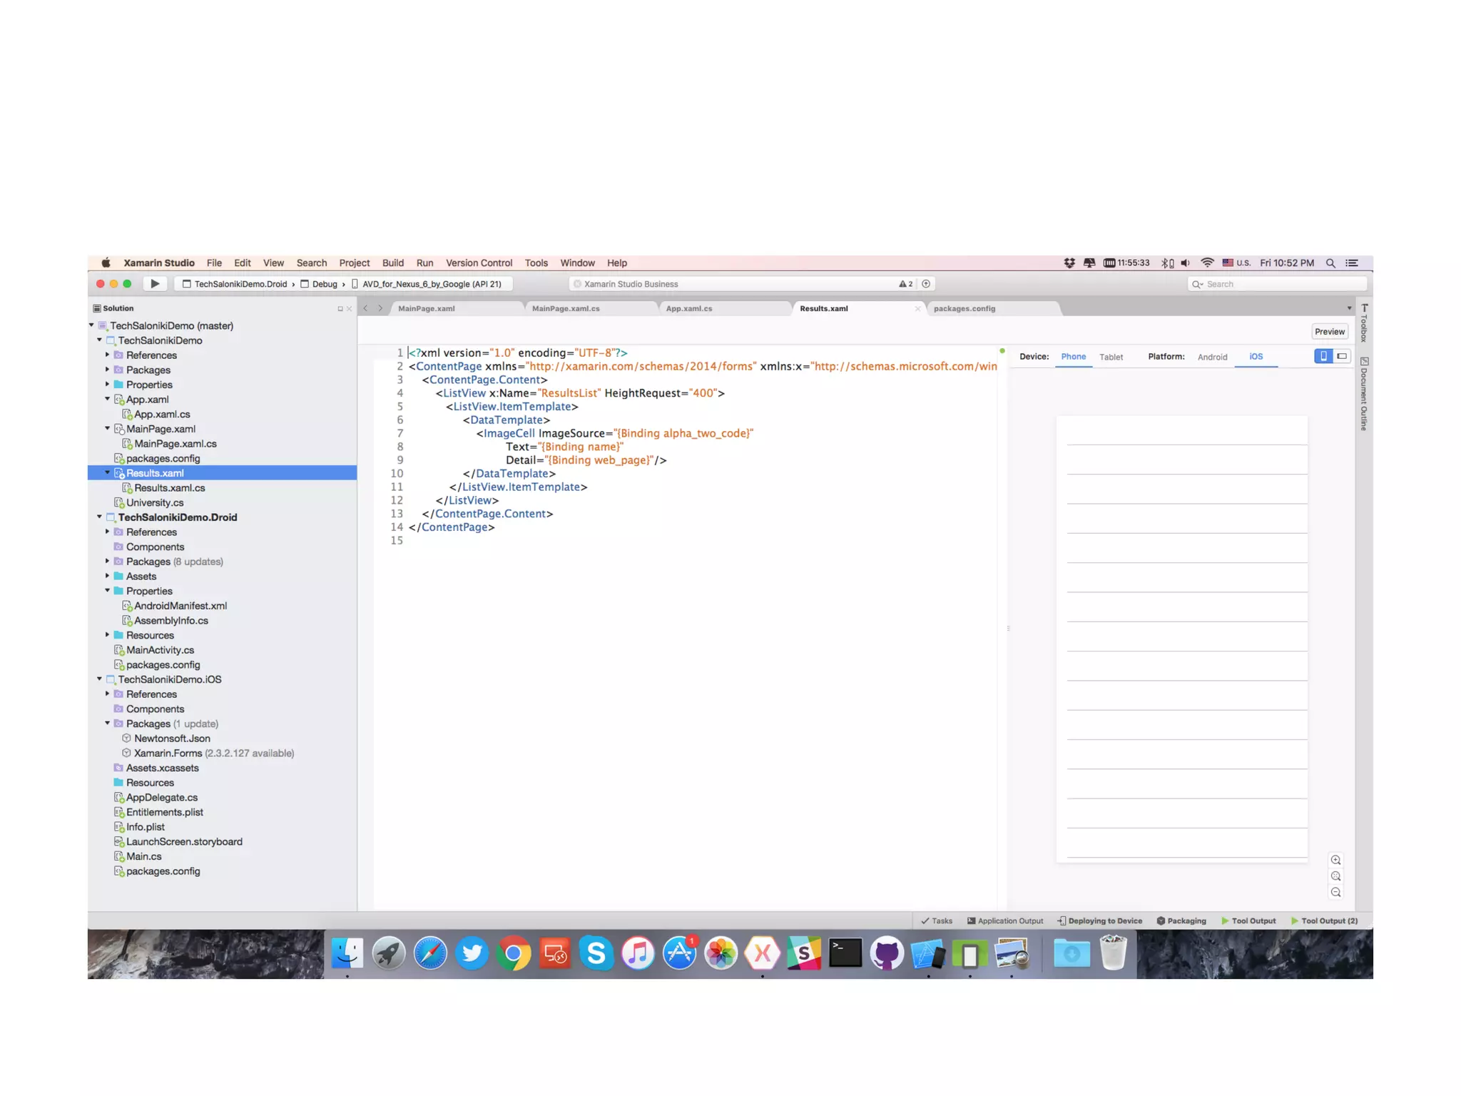The height and width of the screenshot is (1096, 1461).
Task: Set preview to portrait orientation
Action: (1323, 356)
